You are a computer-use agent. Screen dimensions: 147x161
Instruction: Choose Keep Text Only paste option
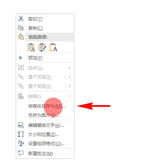pyautogui.click(x=53, y=47)
